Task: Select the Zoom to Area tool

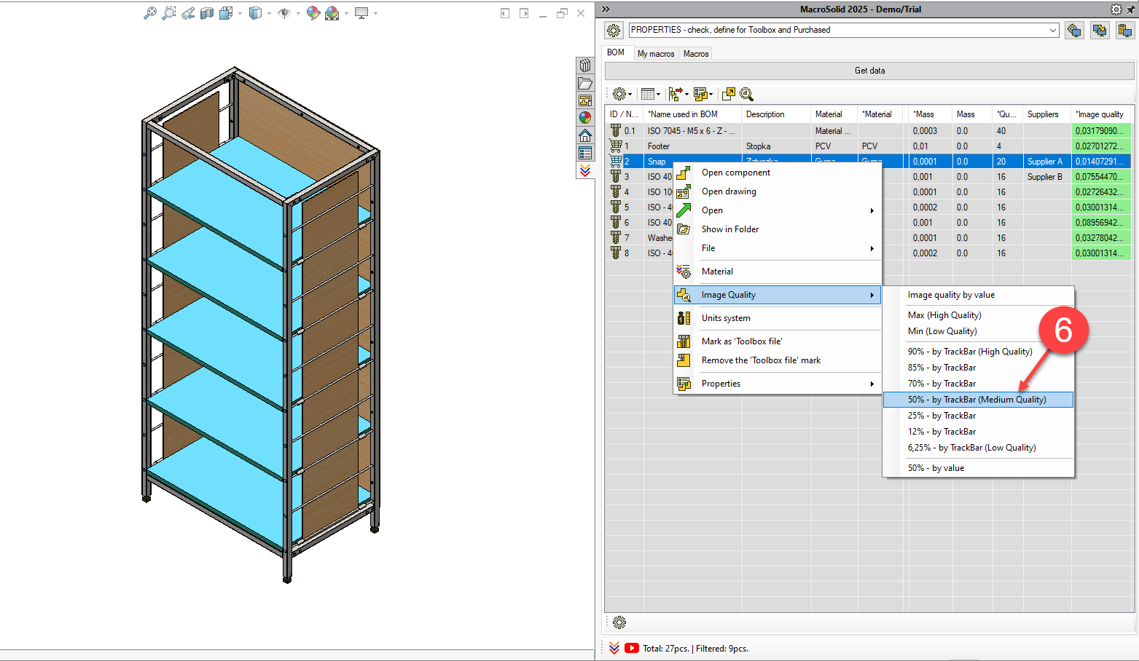Action: click(x=168, y=13)
